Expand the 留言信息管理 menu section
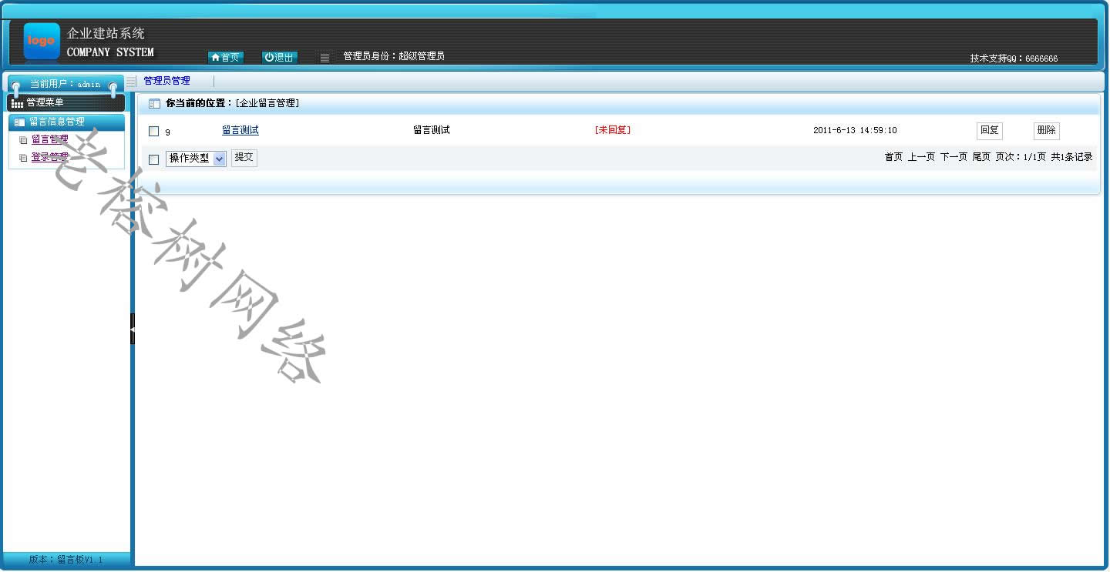This screenshot has height=572, width=1110. pyautogui.click(x=66, y=122)
